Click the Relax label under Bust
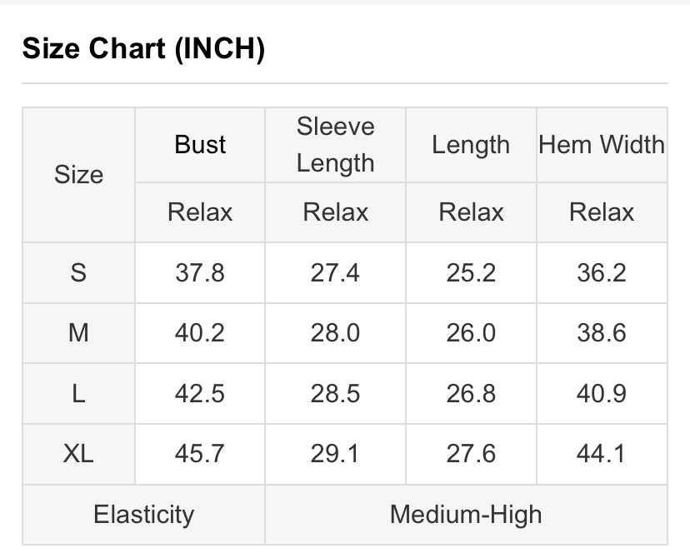The image size is (690, 553). [x=200, y=212]
